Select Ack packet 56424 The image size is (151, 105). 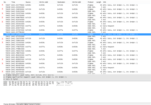[77, 40]
